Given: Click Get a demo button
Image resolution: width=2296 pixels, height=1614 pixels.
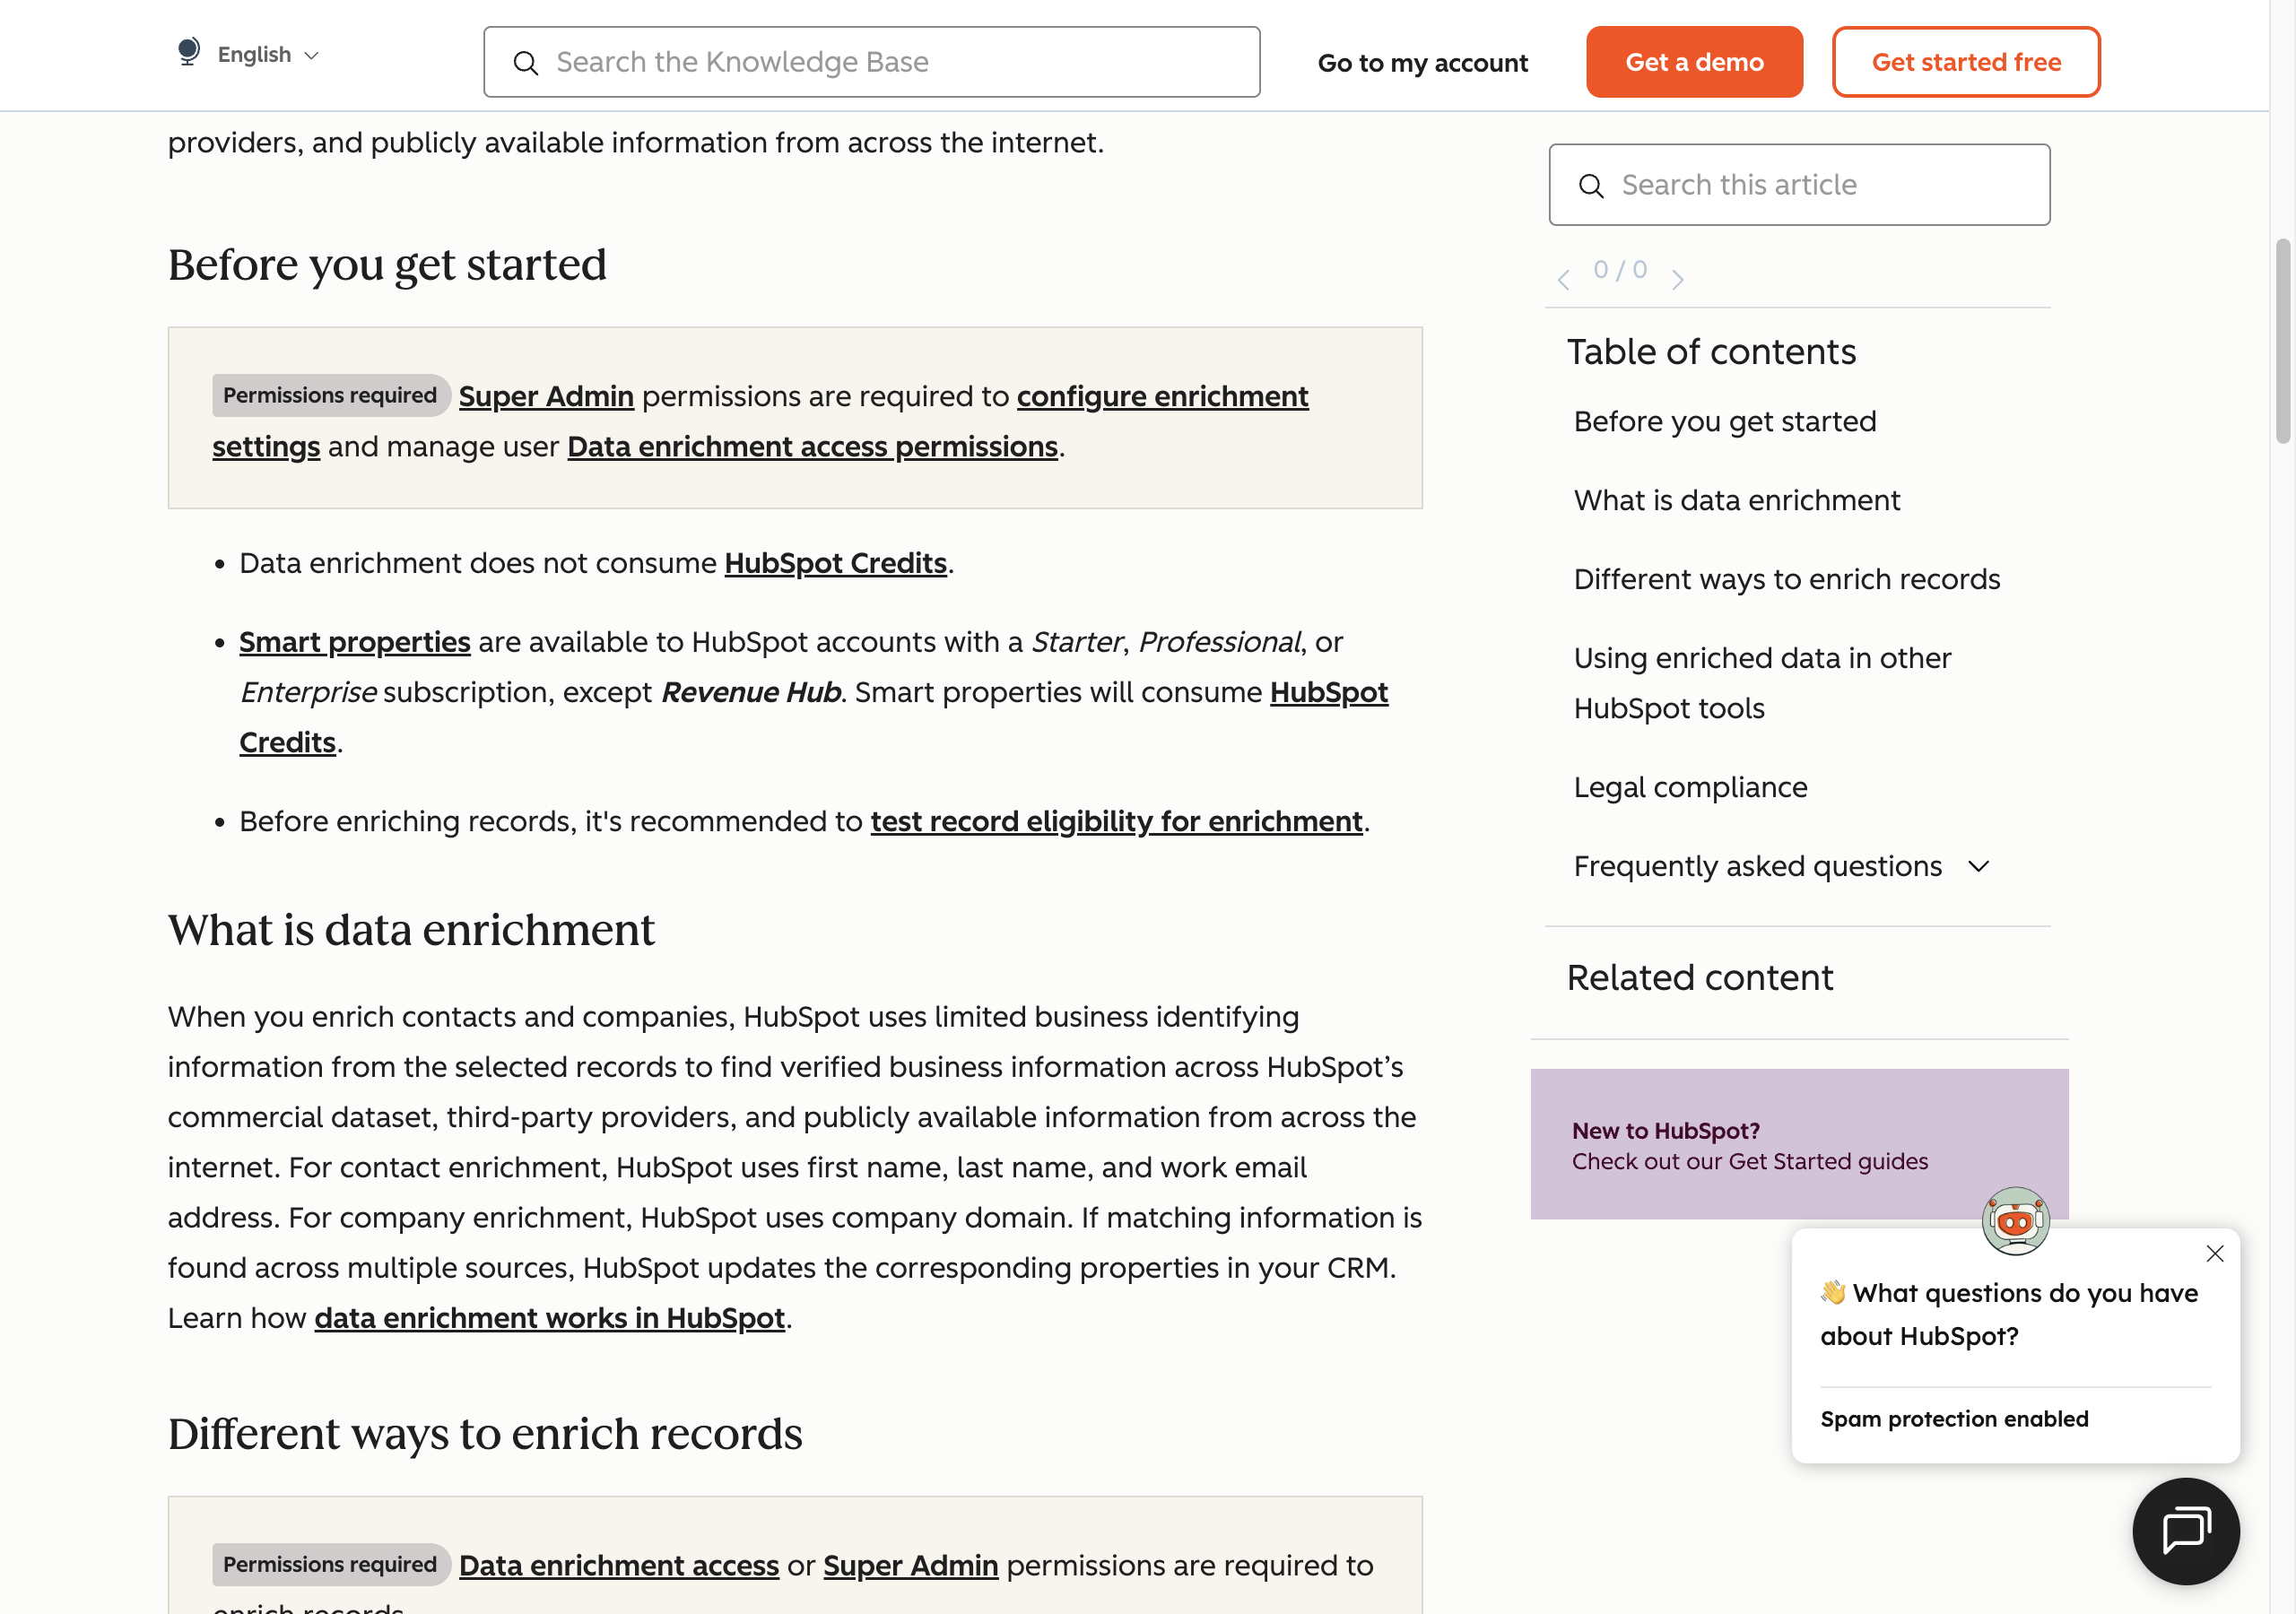Looking at the screenshot, I should [x=1694, y=62].
